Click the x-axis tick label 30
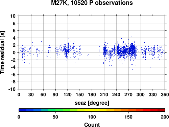This screenshot has height=127, width=169. [31, 94]
